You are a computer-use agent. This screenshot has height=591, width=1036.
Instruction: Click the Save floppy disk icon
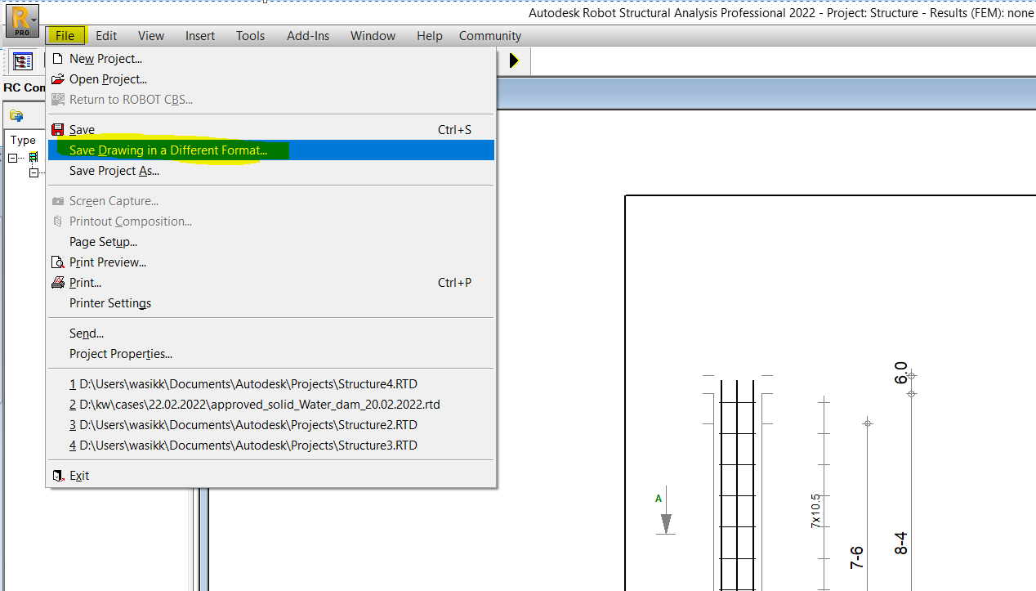(58, 129)
